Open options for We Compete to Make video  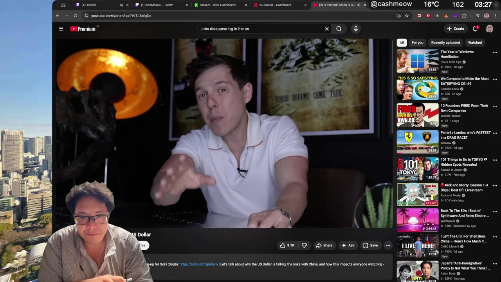point(495,79)
